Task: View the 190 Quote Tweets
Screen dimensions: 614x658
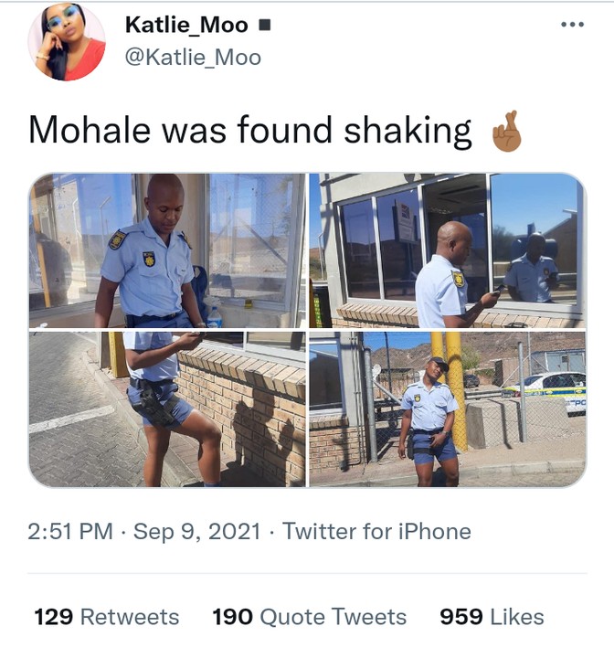Action: (x=309, y=617)
